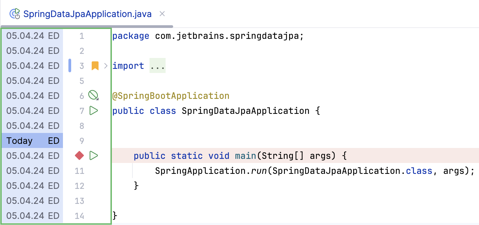This screenshot has width=479, height=225.
Task: Click the blue change marker on line 3
Action: coord(70,65)
